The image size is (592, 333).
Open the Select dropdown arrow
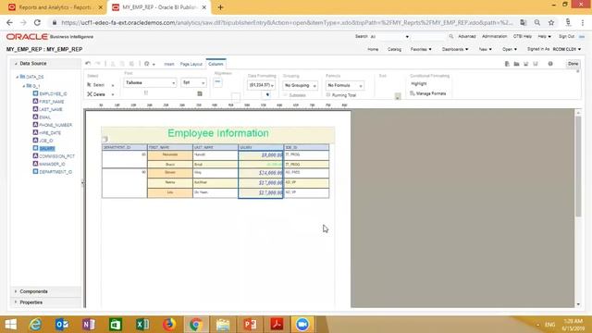113,85
